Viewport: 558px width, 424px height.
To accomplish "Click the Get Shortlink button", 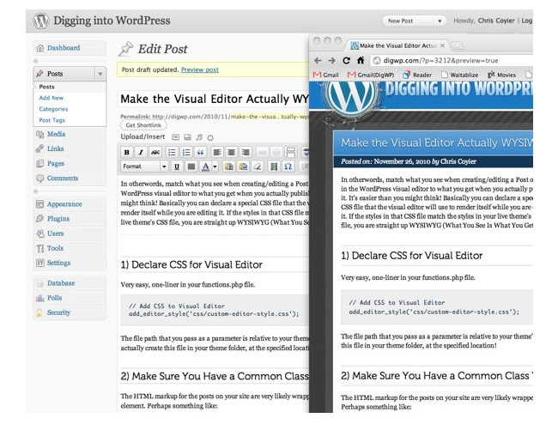I will (x=146, y=124).
